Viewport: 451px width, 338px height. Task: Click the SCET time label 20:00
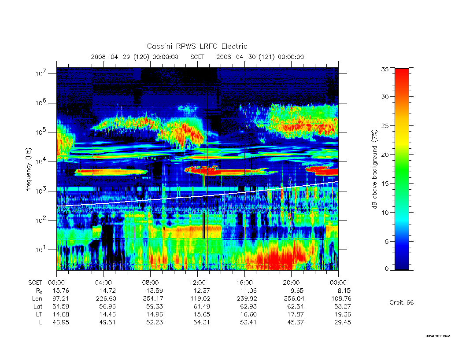pyautogui.click(x=291, y=283)
